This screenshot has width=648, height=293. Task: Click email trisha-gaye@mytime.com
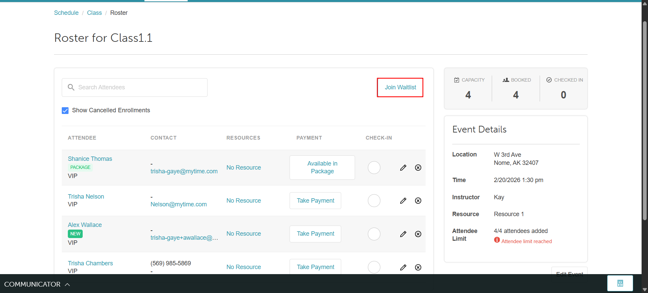pyautogui.click(x=184, y=171)
